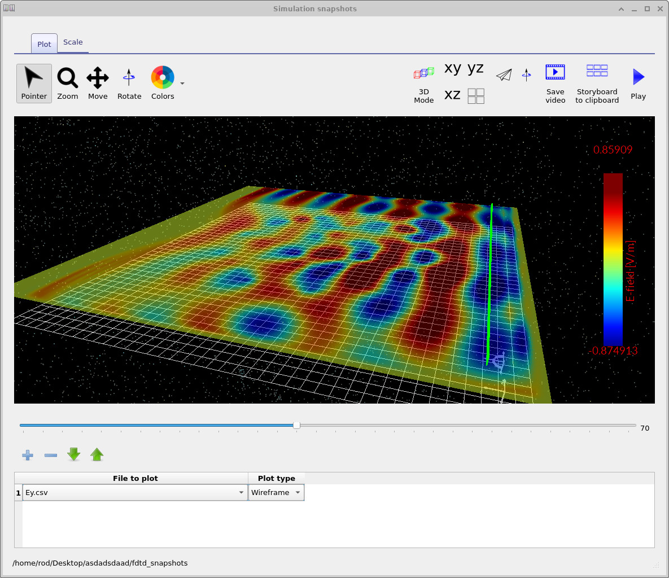
Task: Copy storyboard to clipboard
Action: point(597,84)
